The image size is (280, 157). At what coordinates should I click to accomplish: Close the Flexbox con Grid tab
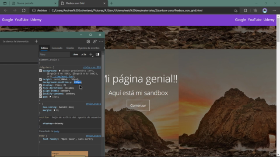click(x=104, y=3)
